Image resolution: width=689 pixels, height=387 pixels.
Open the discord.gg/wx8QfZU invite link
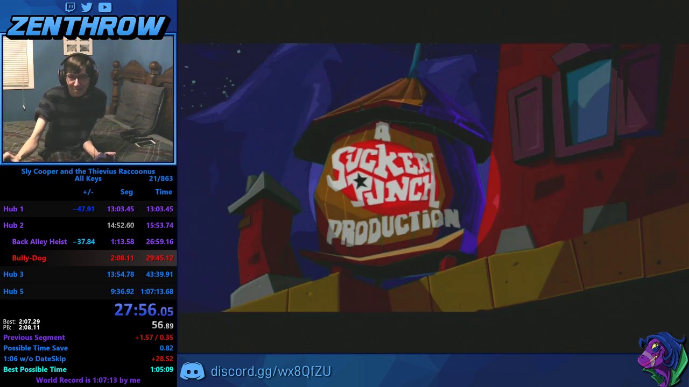[271, 371]
